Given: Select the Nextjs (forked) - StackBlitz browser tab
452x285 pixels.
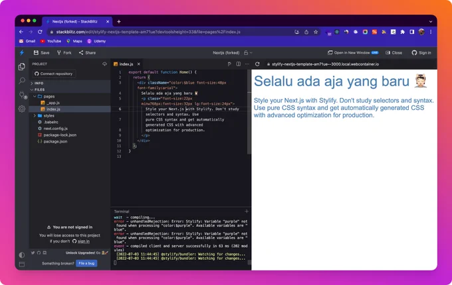Looking at the screenshot, I should 76,22.
